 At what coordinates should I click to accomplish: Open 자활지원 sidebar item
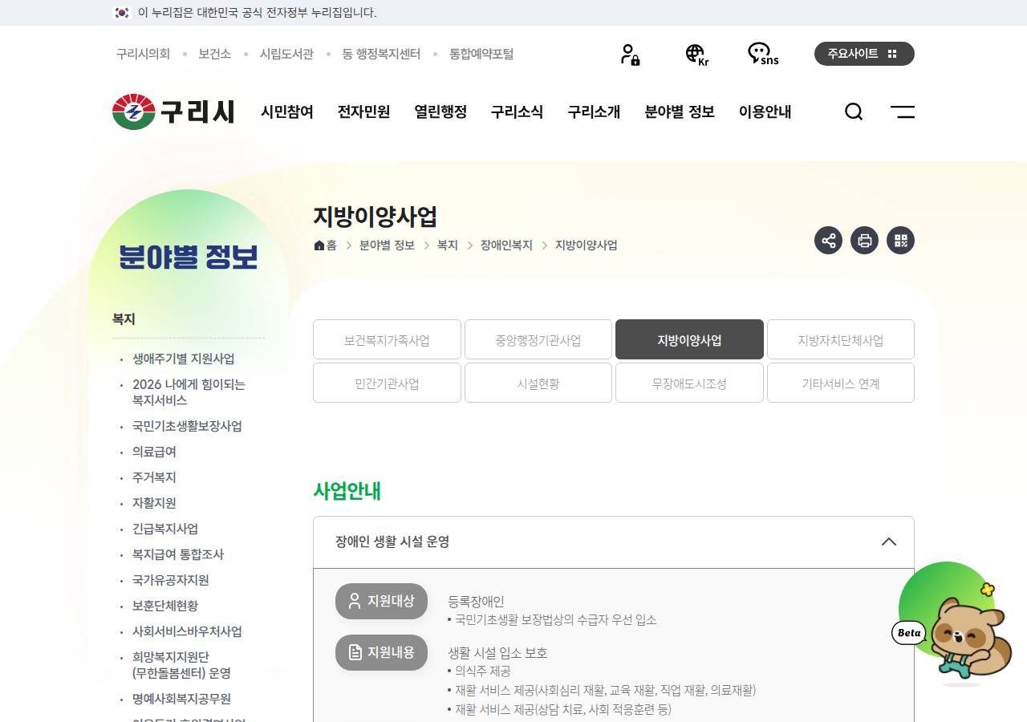click(x=154, y=503)
